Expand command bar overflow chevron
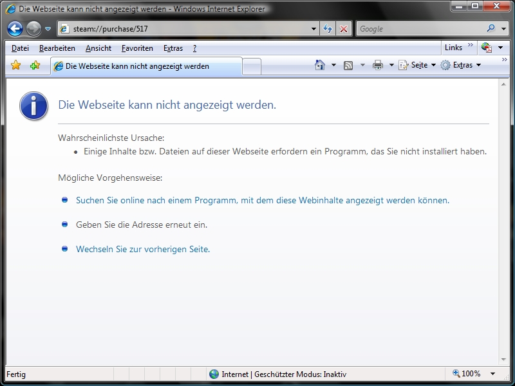Screen dimensions: 515x386 [x=505, y=59]
